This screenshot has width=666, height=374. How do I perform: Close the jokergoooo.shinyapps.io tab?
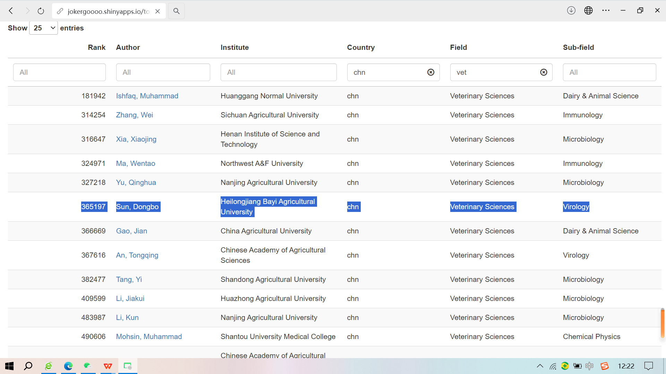pyautogui.click(x=157, y=11)
